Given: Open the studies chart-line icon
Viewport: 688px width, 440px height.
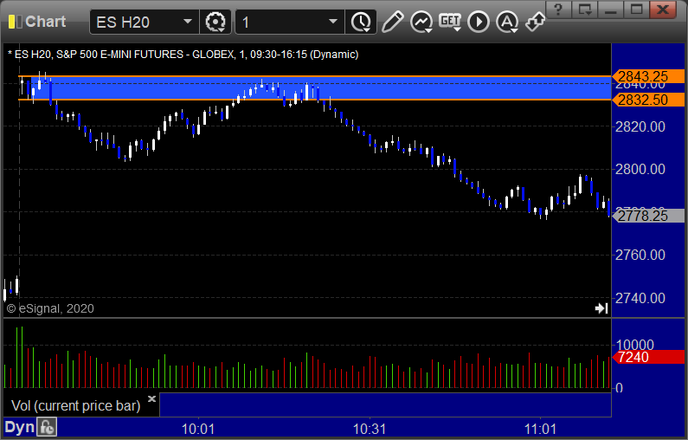Looking at the screenshot, I should pyautogui.click(x=421, y=22).
